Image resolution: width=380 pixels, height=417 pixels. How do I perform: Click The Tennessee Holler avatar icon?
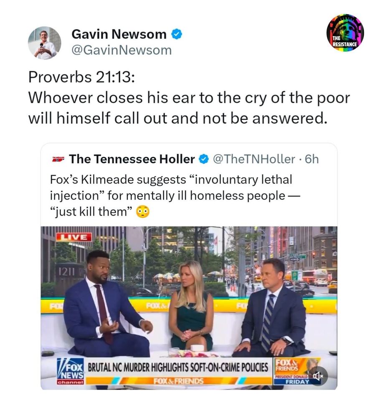click(x=58, y=159)
